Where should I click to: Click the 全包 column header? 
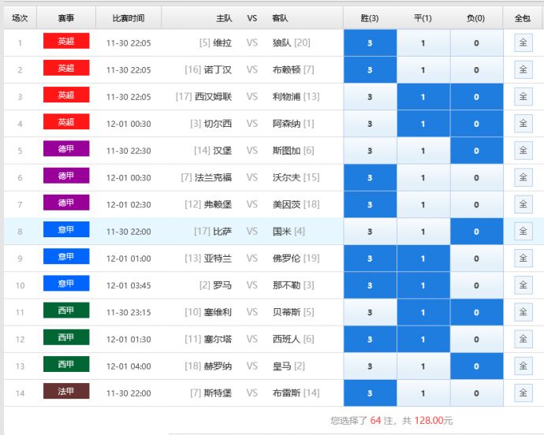523,17
